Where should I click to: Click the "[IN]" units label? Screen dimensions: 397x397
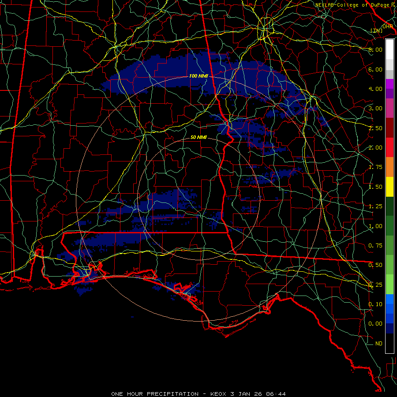click(377, 30)
